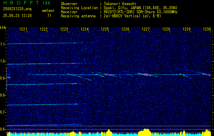Click observer name Takanori Kawachi
This screenshot has height=136, width=214.
point(119,4)
